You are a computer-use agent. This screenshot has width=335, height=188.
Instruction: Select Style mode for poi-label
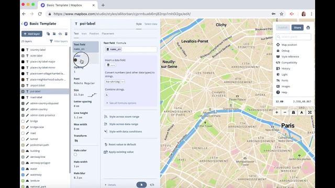[x=139, y=24]
